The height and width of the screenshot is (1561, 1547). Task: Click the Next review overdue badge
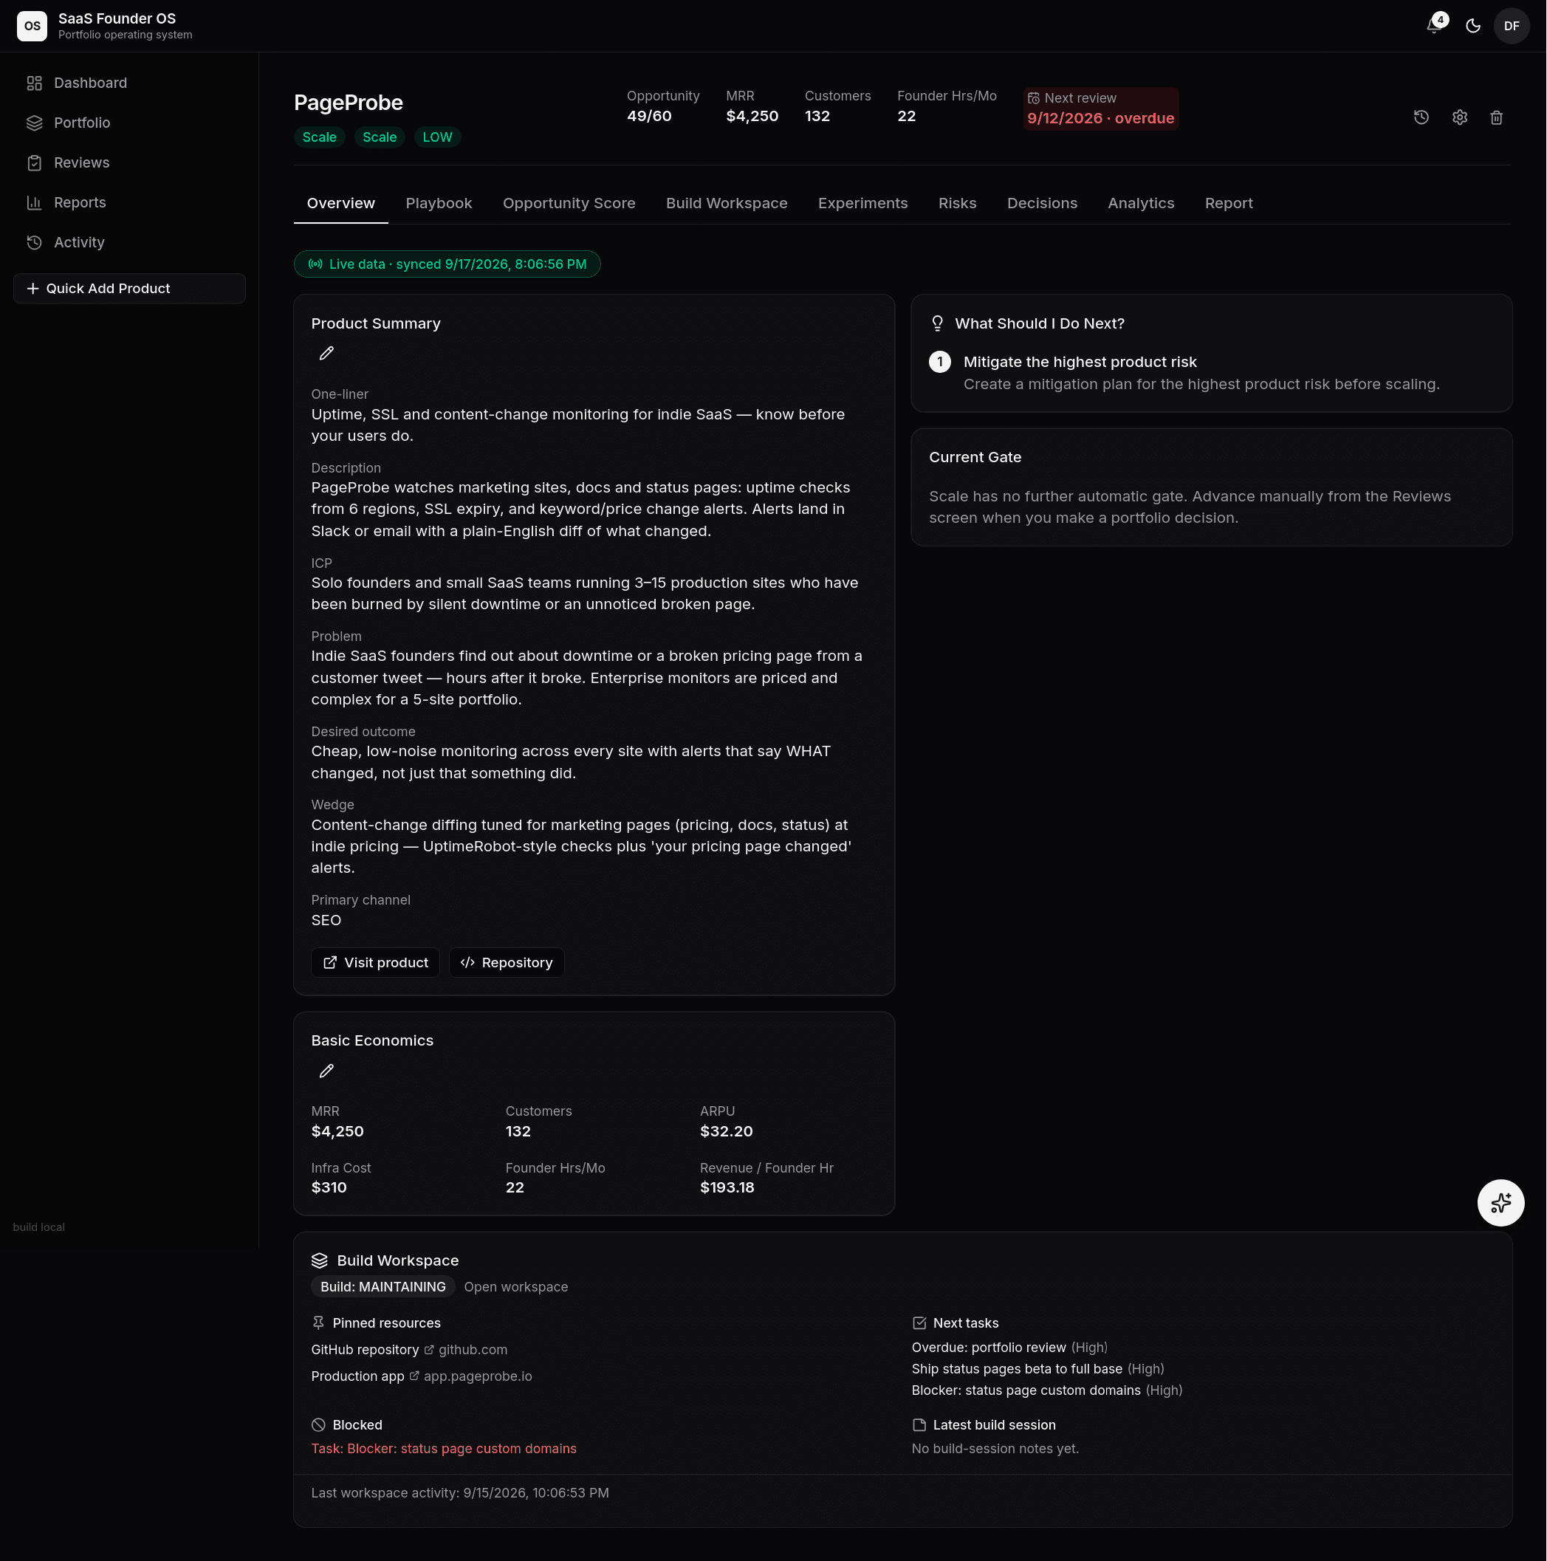pyautogui.click(x=1100, y=109)
